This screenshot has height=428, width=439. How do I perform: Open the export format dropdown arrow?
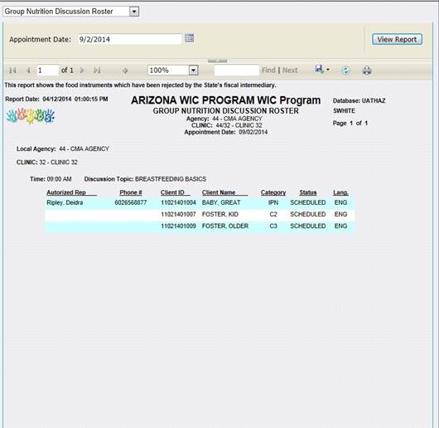pyautogui.click(x=328, y=70)
